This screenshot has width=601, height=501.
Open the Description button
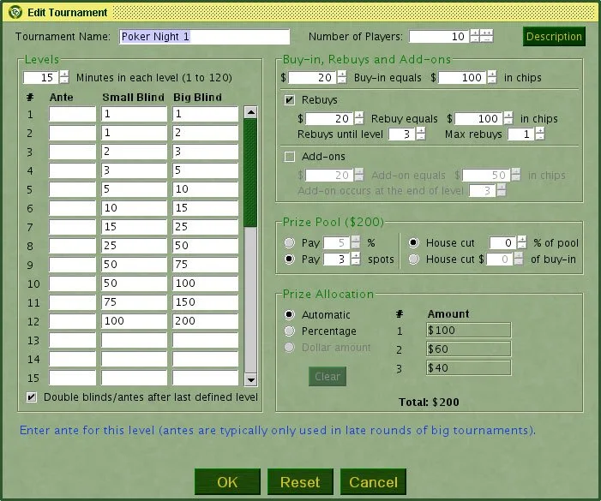(x=554, y=36)
